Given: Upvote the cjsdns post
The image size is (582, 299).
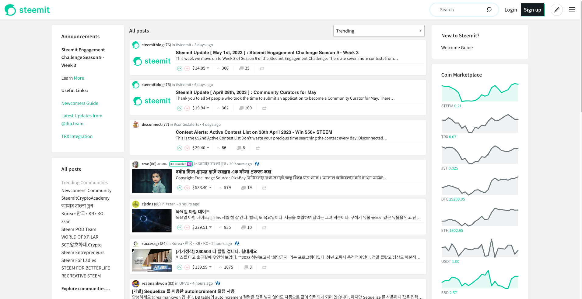Looking at the screenshot, I should tap(180, 228).
